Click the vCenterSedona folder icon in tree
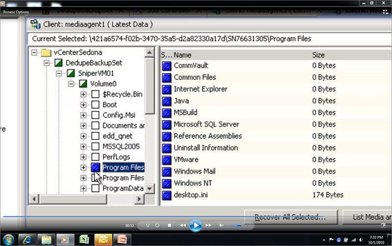Screen dimensions: 392x246 click(x=46, y=53)
